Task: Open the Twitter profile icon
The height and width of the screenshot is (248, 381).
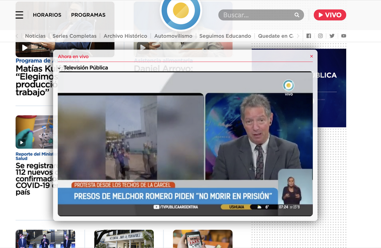Action: point(332,36)
